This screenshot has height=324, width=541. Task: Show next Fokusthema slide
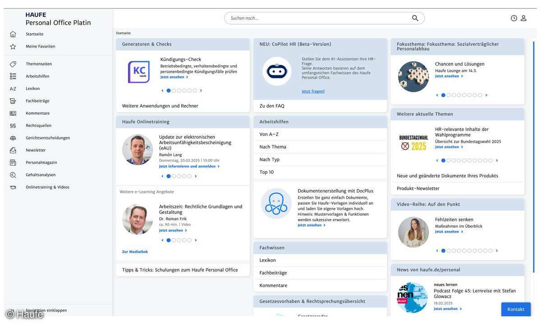point(486,95)
